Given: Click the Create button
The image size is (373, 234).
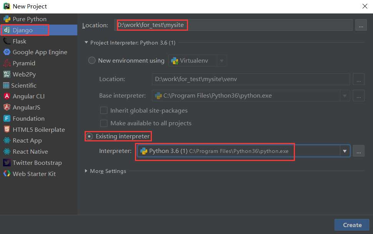Looking at the screenshot, I should (352, 225).
